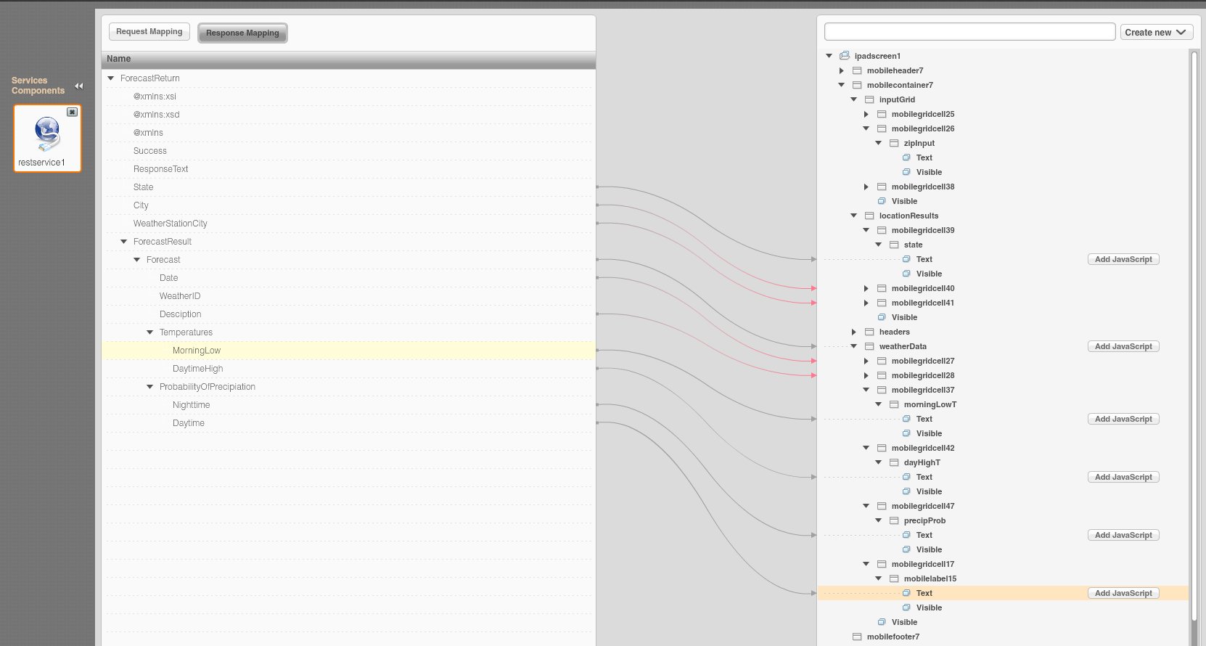The height and width of the screenshot is (646, 1206).
Task: Click the zipInput Text property icon
Action: coord(906,158)
